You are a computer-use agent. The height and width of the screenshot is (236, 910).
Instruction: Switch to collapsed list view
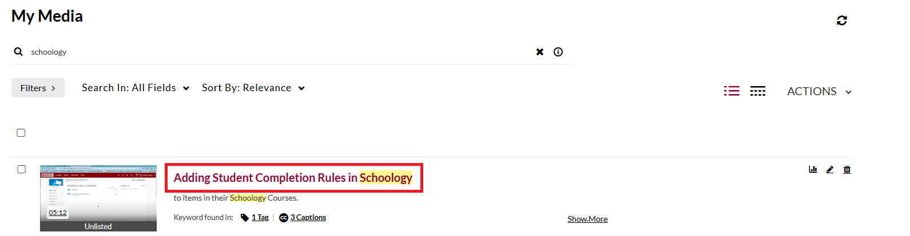coord(758,91)
